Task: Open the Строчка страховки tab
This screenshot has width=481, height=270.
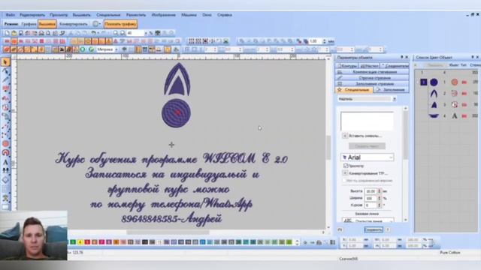Action: tap(372, 78)
